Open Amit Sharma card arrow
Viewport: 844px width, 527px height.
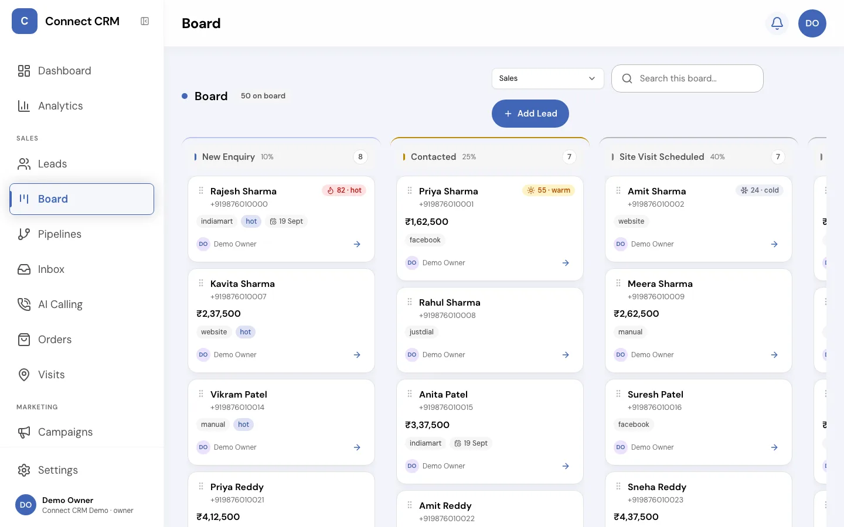click(x=774, y=244)
